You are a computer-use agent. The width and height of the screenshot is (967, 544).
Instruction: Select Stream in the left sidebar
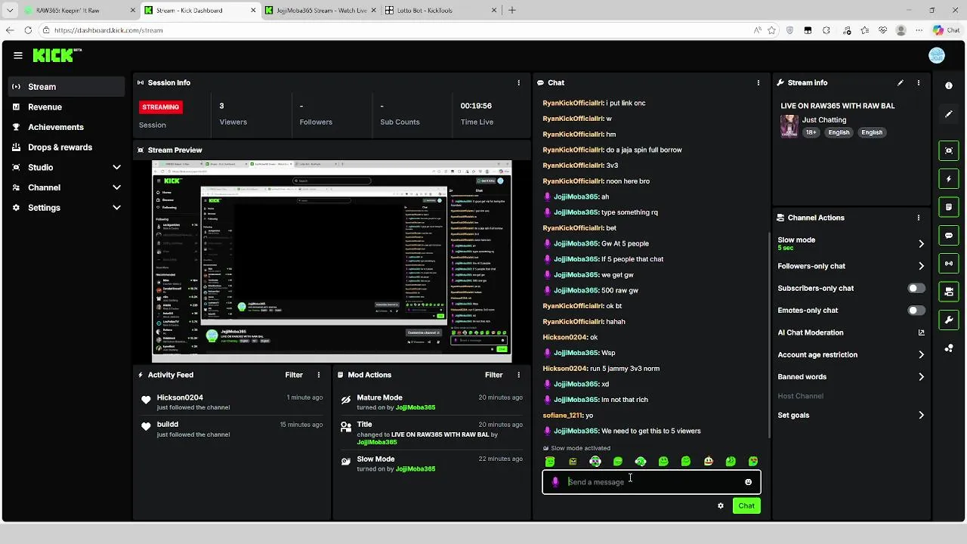[x=66, y=87]
